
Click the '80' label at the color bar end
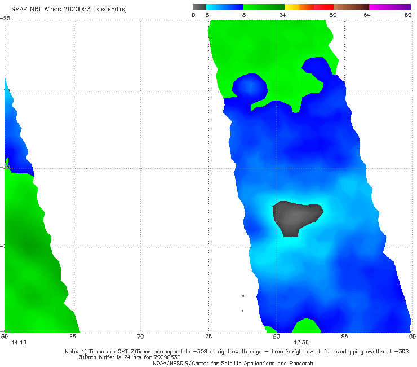tap(408, 15)
